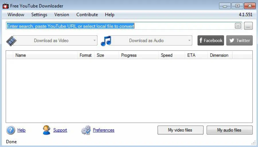Click the search or YouTube URL field
This screenshot has height=147, width=258.
(x=124, y=26)
